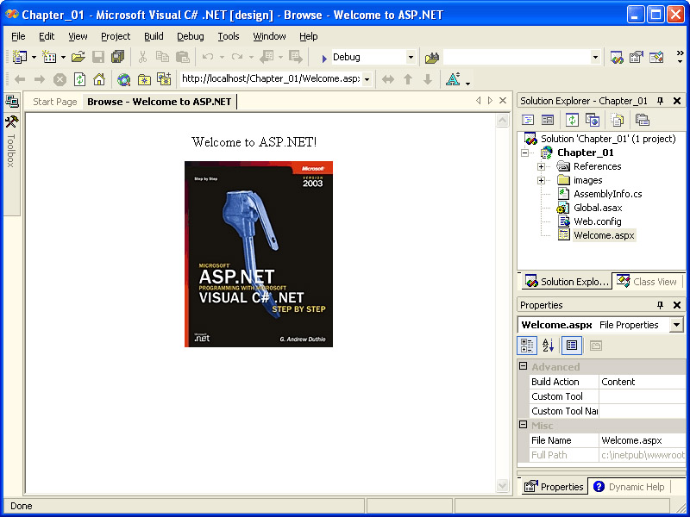Open the Debug configuration dropdown
690x517 pixels.
point(410,57)
